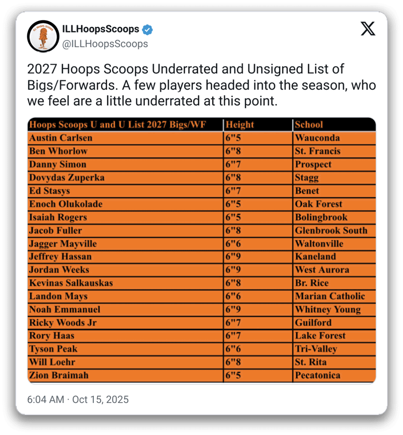Image resolution: width=403 pixels, height=435 pixels.
Task: Click the Height column header
Action: point(240,125)
